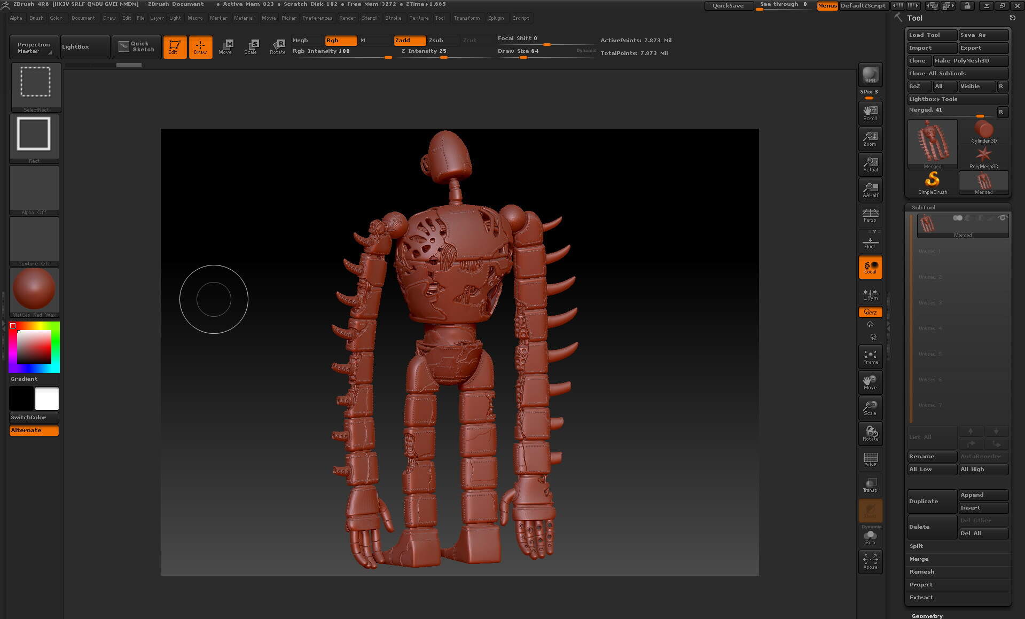This screenshot has width=1025, height=619.
Task: Open the Transform menu
Action: [x=467, y=18]
